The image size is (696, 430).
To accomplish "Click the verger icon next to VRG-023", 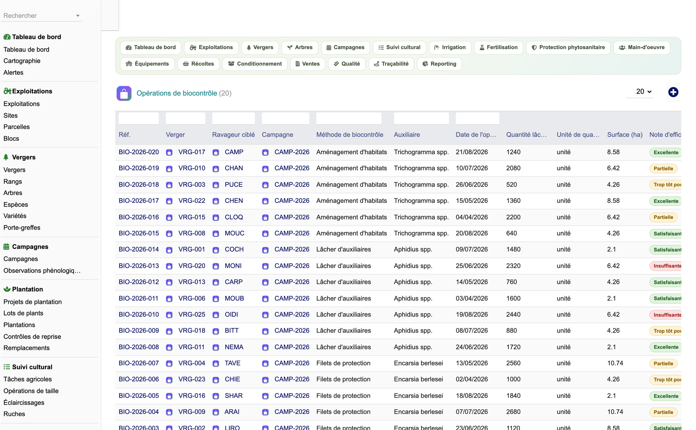I will [169, 380].
